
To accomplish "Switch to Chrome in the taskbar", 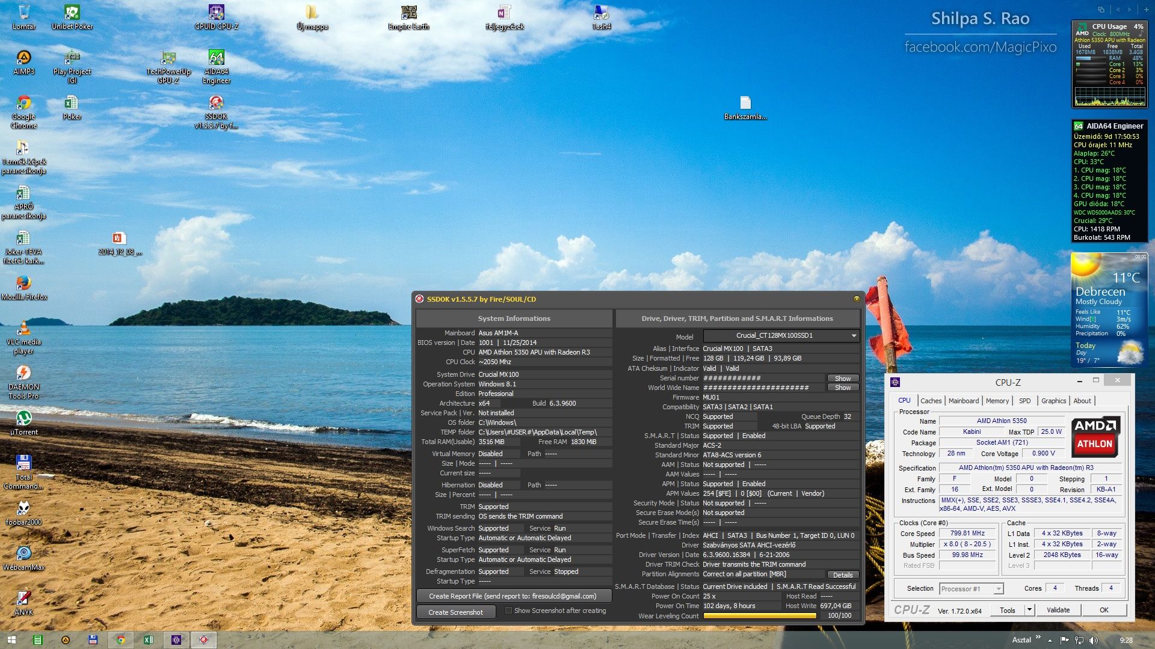I will pyautogui.click(x=120, y=640).
